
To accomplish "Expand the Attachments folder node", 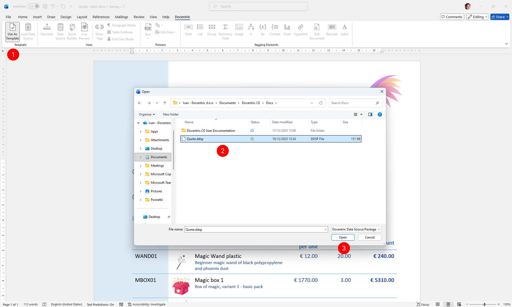I will pyautogui.click(x=140, y=140).
